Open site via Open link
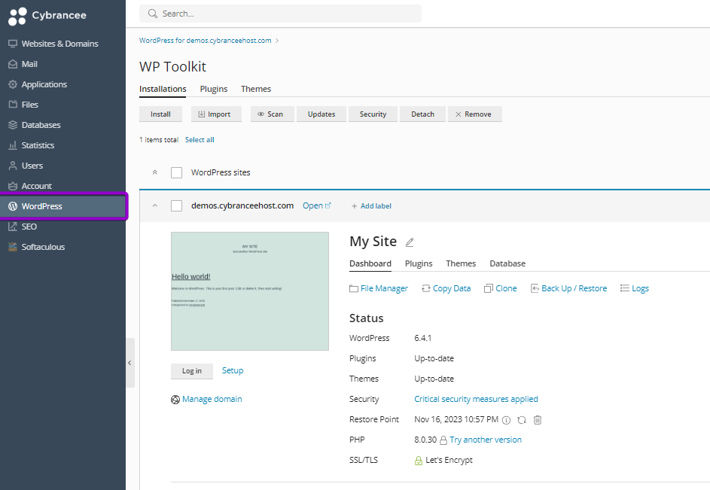 (x=317, y=205)
